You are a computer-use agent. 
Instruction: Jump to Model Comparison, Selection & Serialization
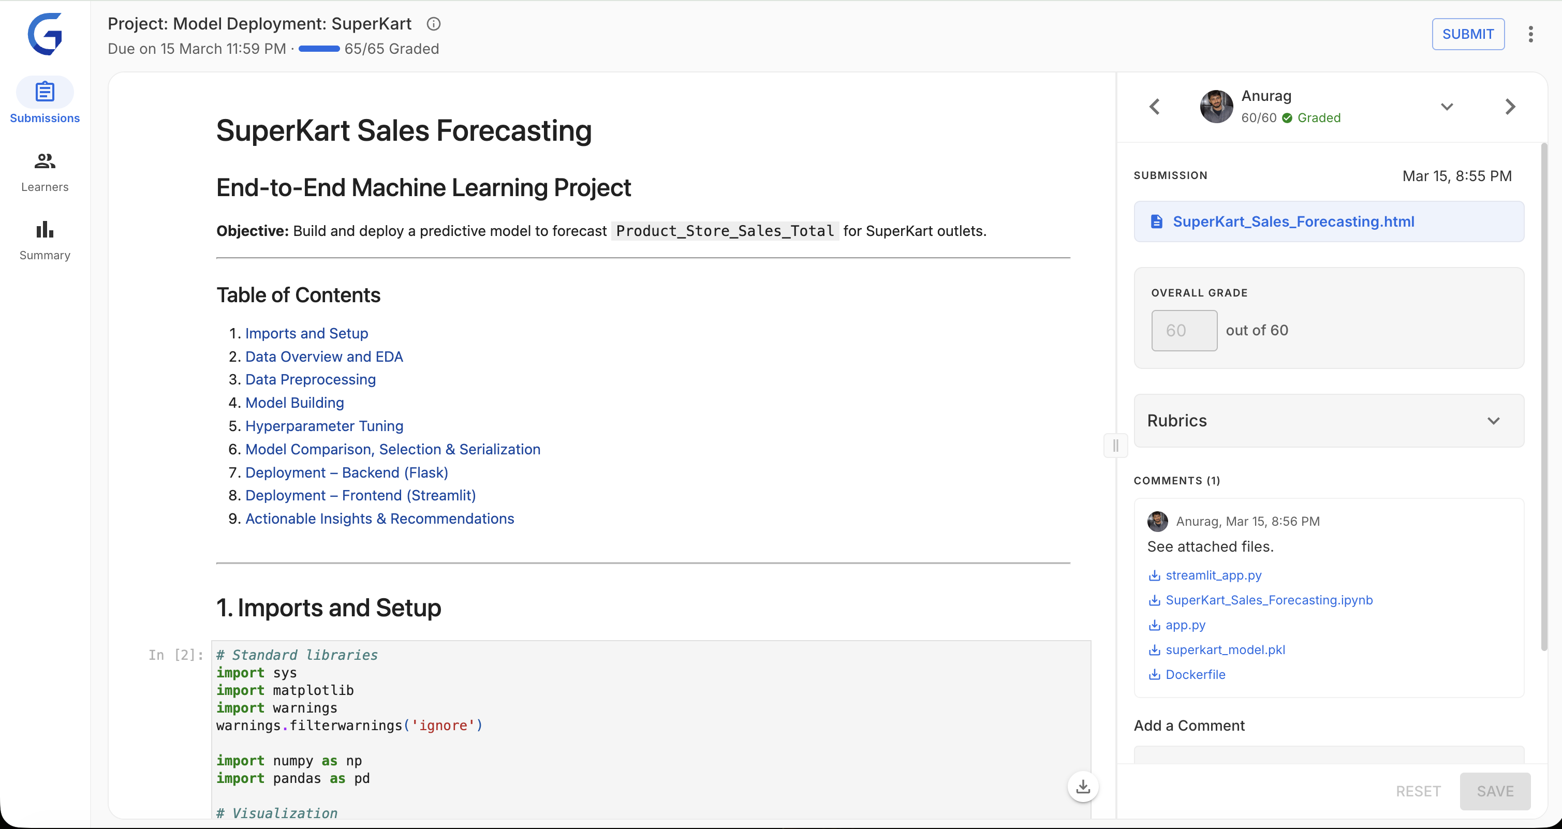(392, 449)
